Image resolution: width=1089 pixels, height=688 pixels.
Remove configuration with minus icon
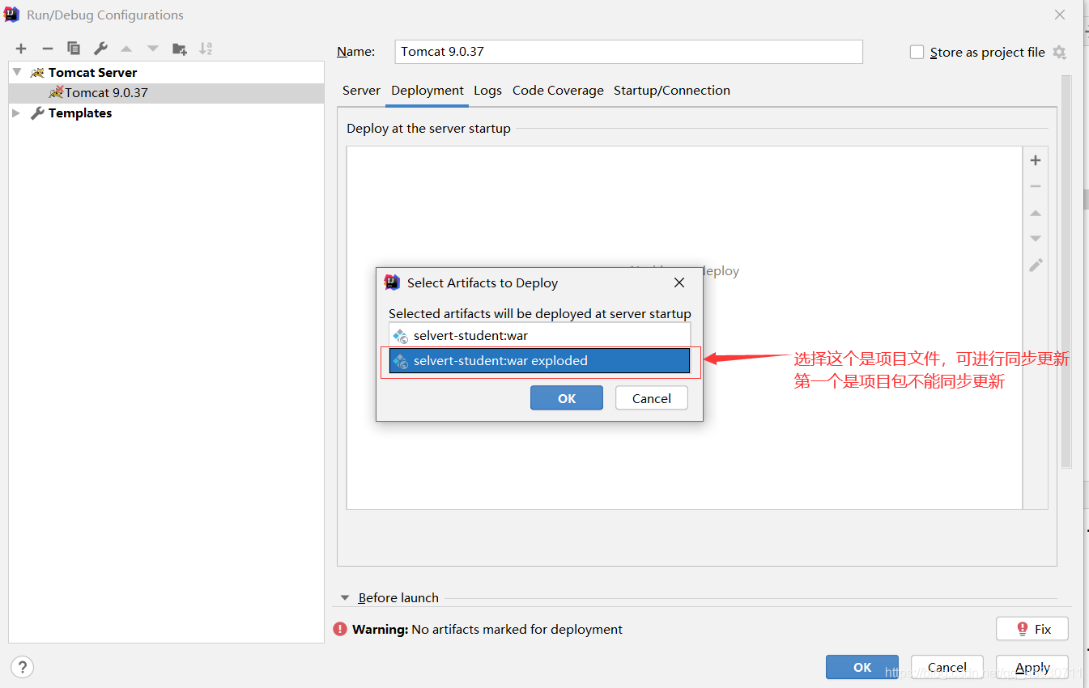click(x=48, y=49)
